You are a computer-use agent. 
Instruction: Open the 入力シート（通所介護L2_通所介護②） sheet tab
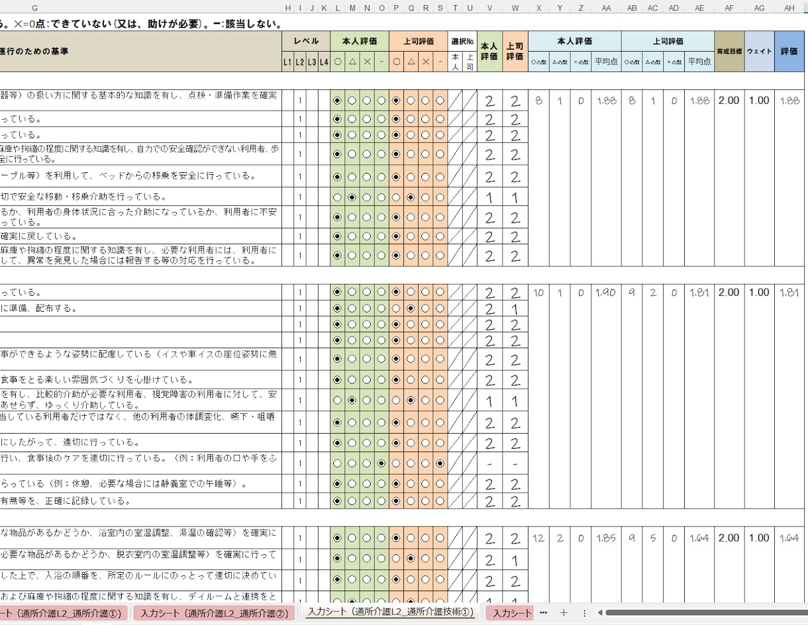(215, 613)
